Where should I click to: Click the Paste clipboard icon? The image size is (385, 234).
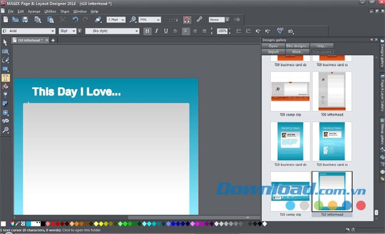50,20
